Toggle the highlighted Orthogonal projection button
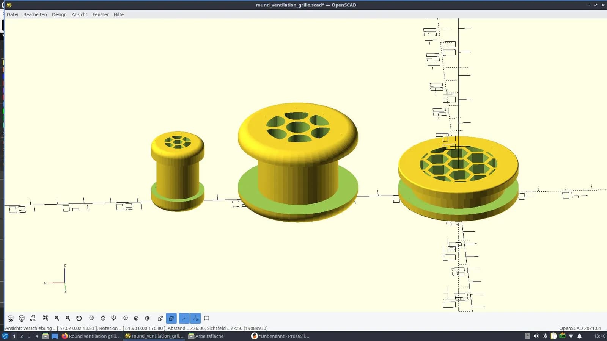This screenshot has height=341, width=607. [x=171, y=318]
